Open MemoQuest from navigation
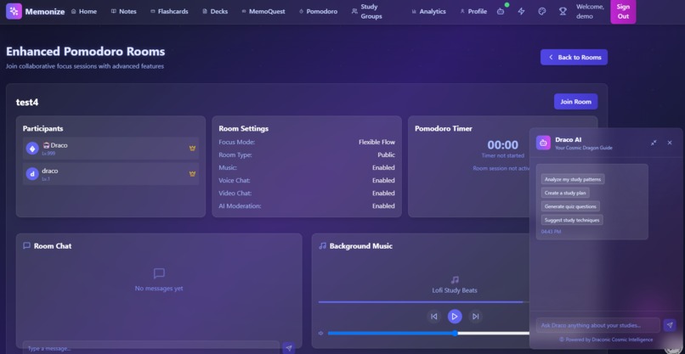The height and width of the screenshot is (354, 685). click(x=263, y=12)
